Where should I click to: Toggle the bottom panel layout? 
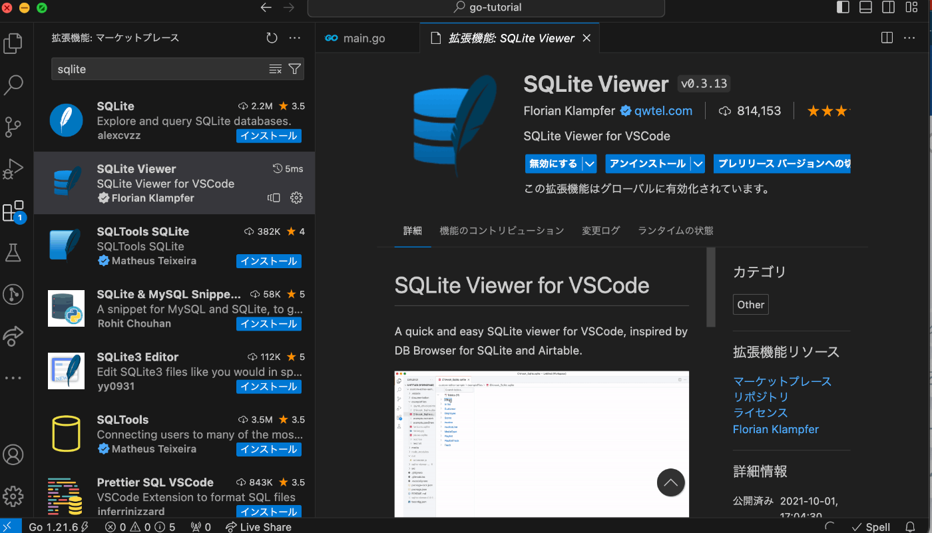click(x=865, y=7)
